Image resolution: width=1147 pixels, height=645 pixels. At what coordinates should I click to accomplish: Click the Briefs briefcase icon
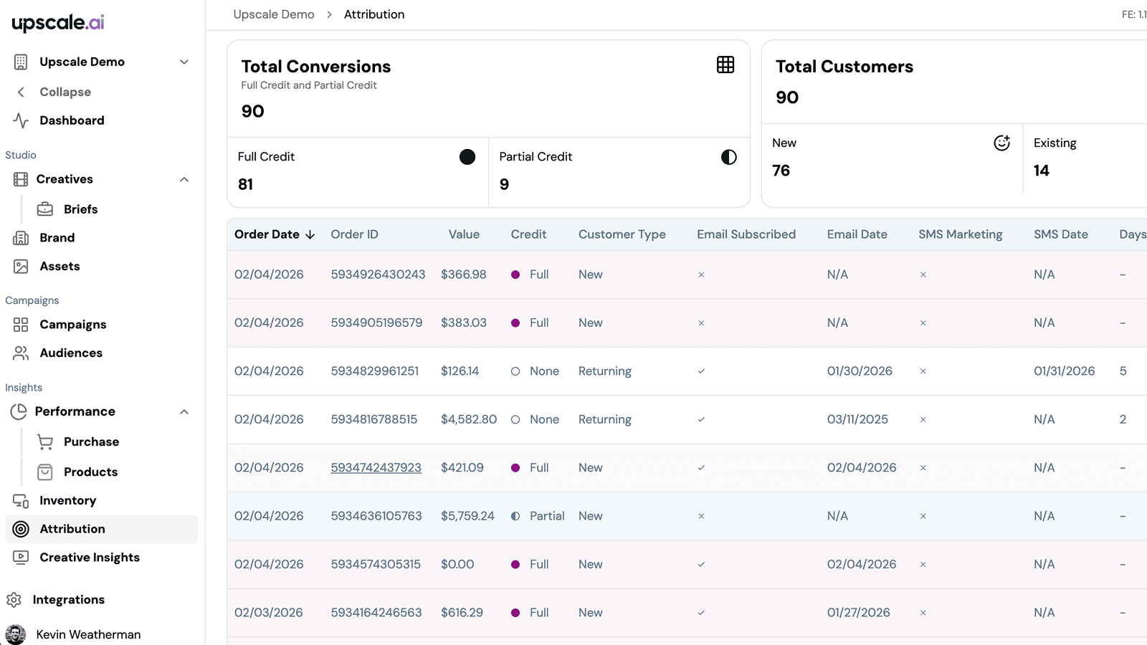[45, 209]
